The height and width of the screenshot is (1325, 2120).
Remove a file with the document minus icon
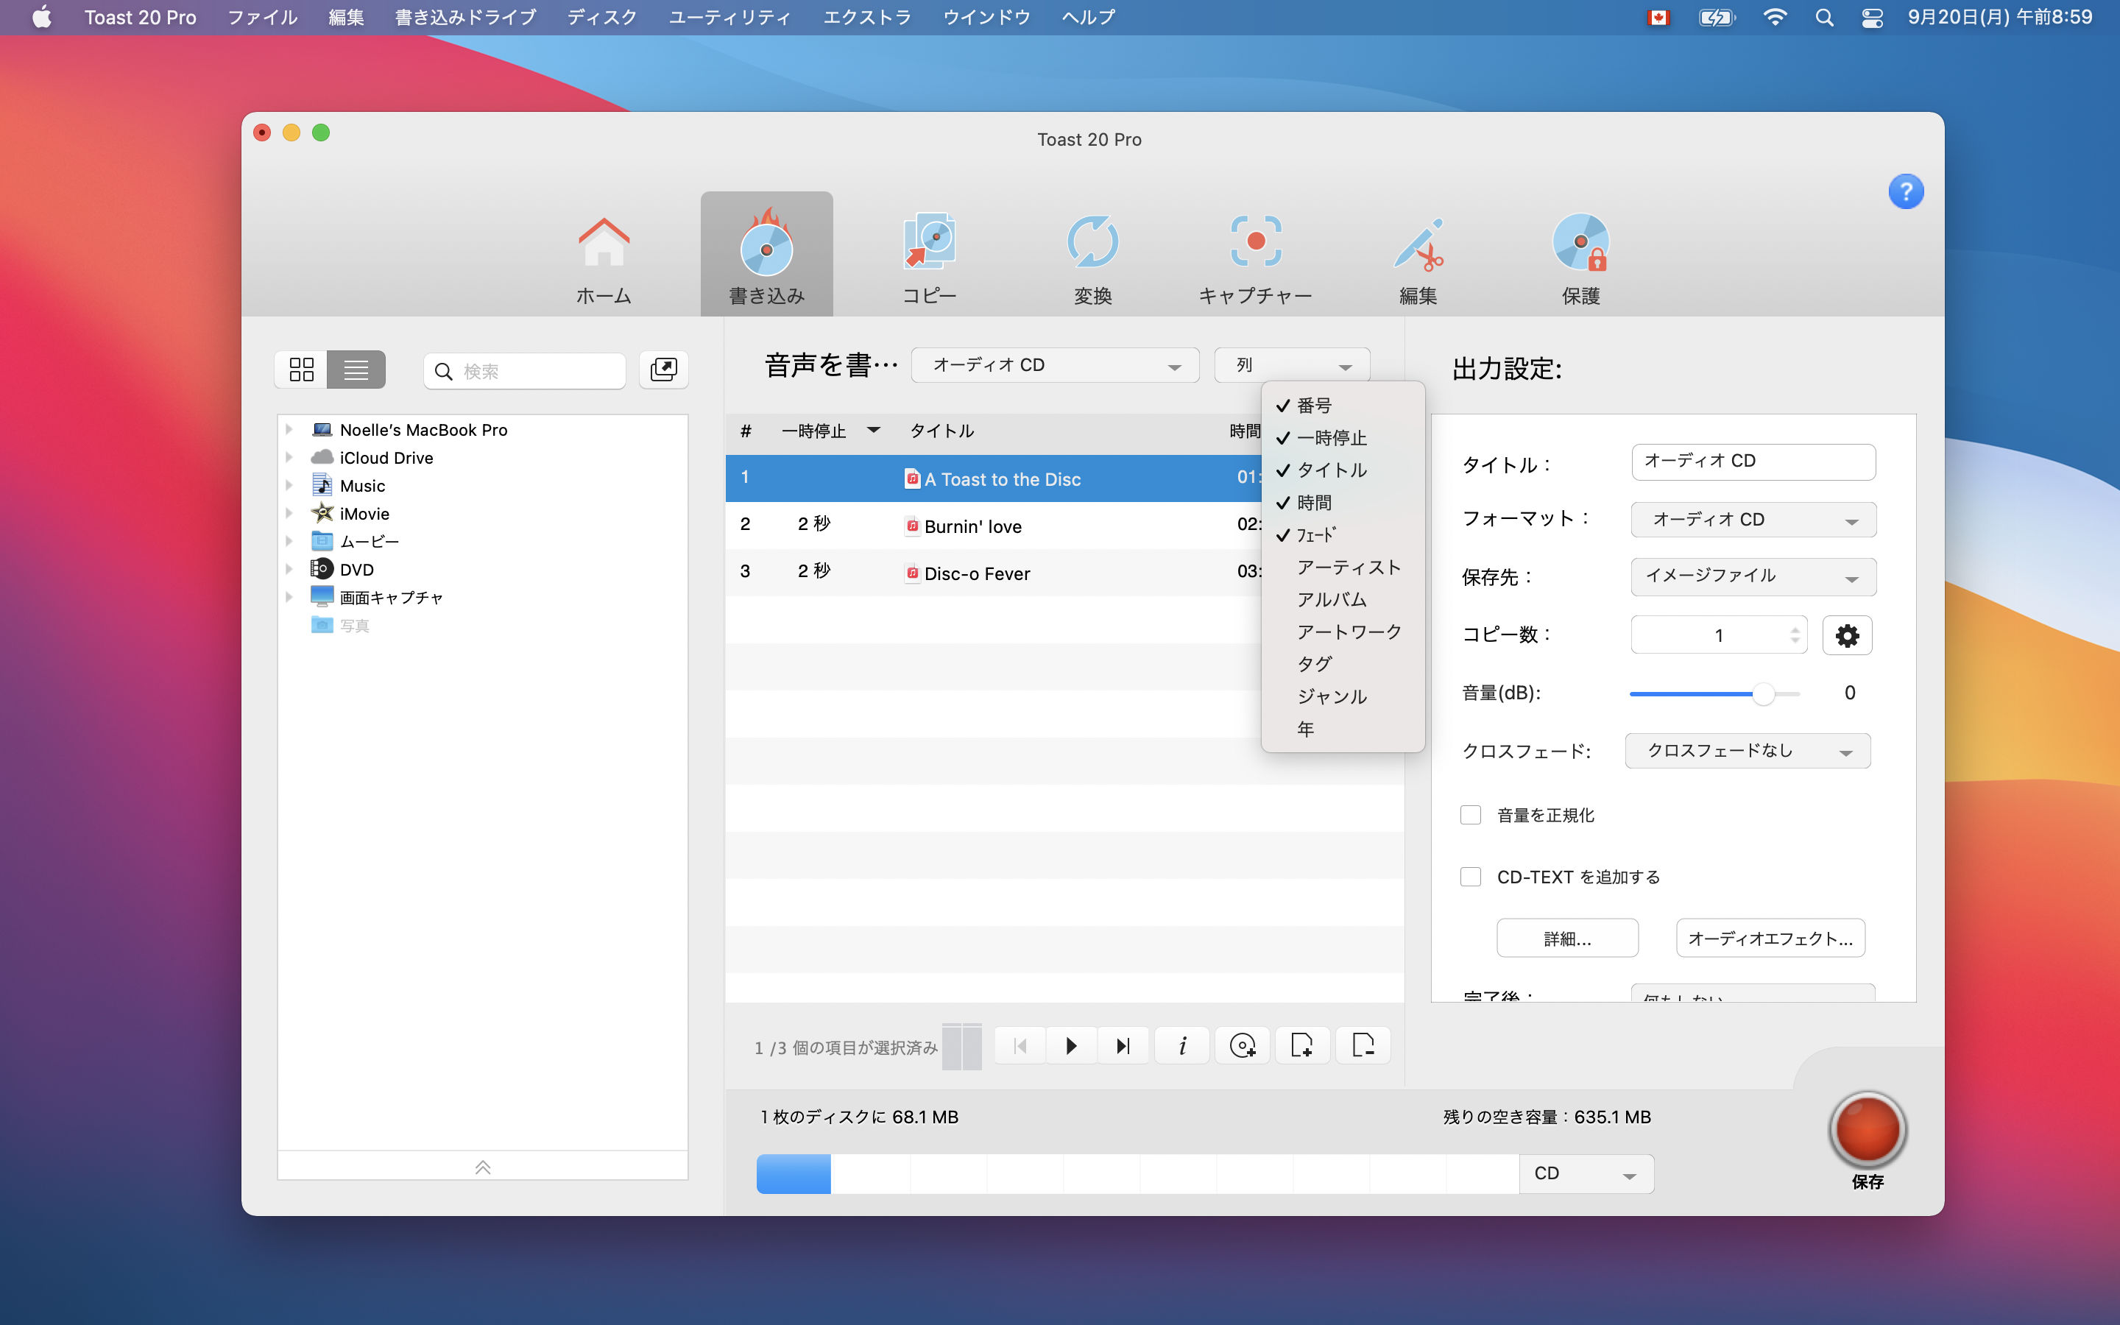(1363, 1045)
